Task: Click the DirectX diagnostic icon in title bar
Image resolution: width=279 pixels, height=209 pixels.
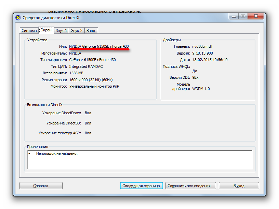Action: [18, 18]
